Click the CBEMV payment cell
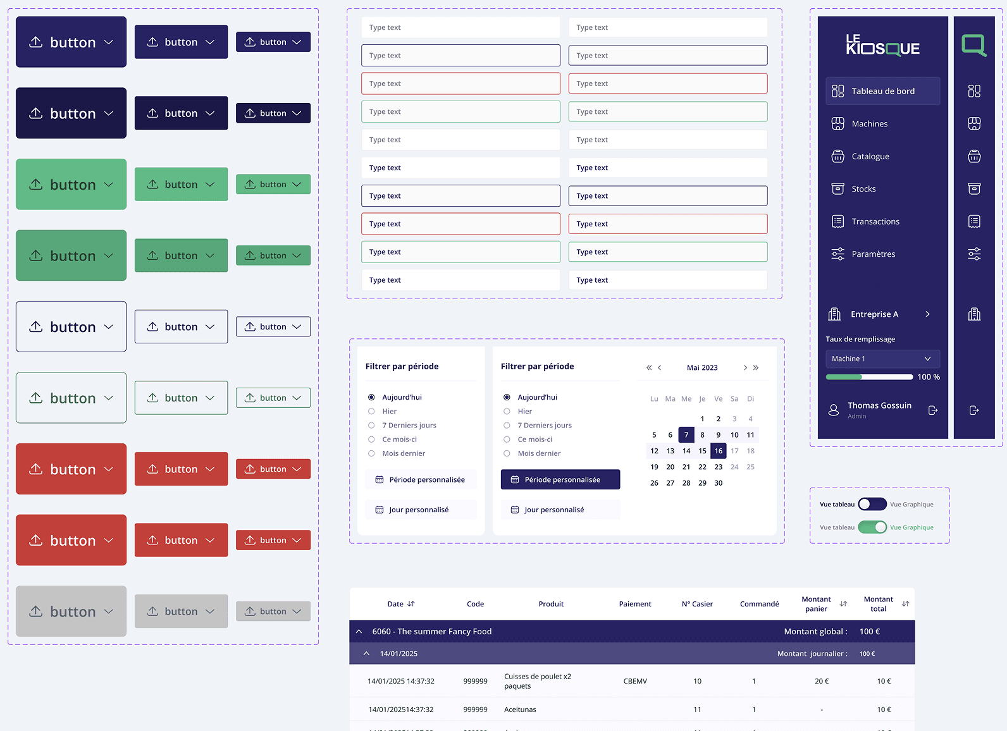The height and width of the screenshot is (731, 1007). click(635, 681)
